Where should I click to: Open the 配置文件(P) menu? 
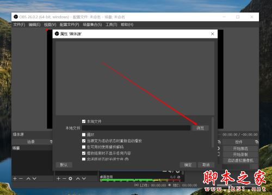pyautogui.click(x=70, y=24)
